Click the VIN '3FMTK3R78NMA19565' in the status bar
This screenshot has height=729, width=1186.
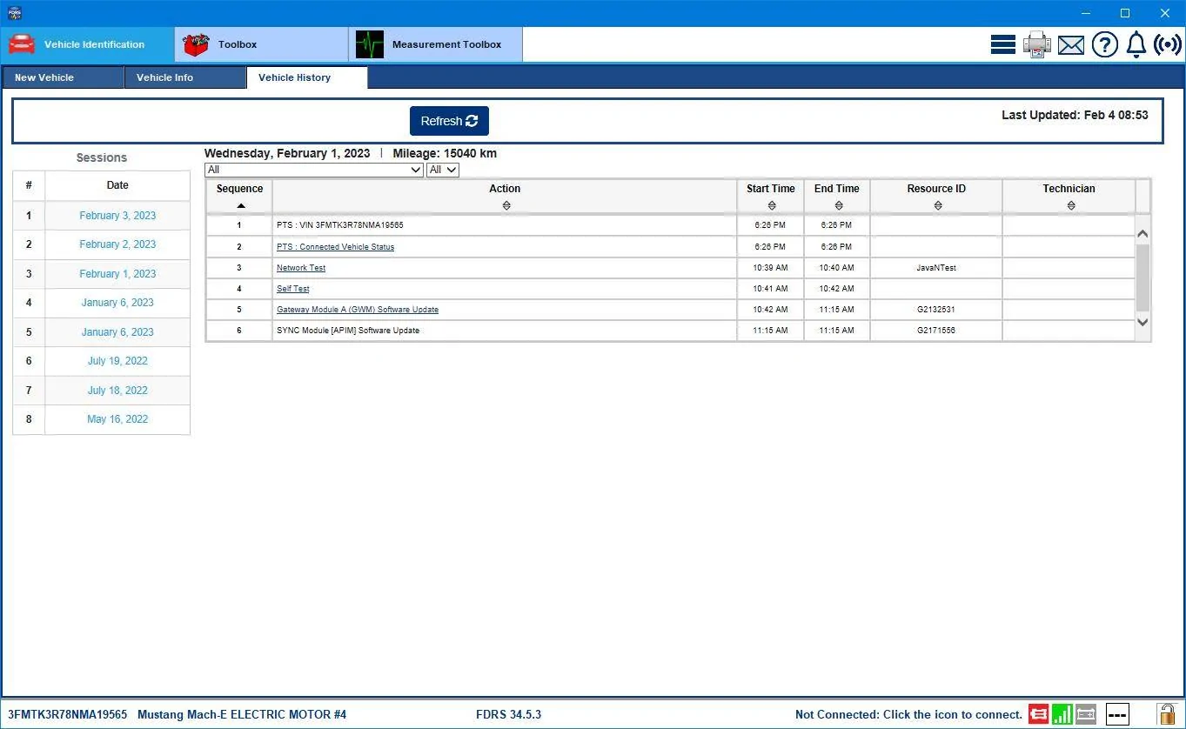point(67,714)
